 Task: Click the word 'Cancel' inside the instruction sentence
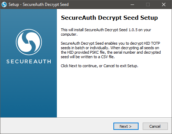(109, 66)
